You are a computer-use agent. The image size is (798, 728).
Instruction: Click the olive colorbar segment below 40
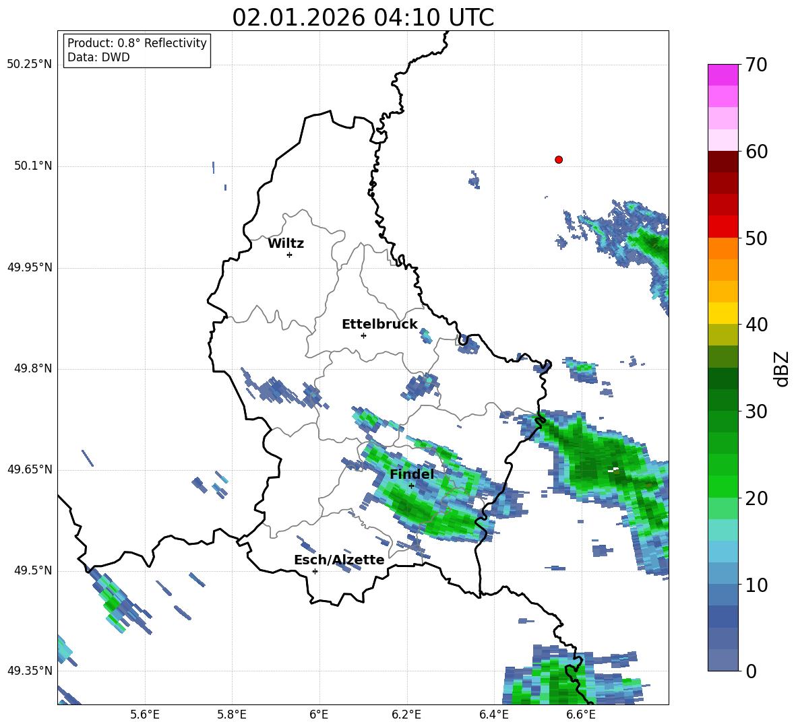click(723, 335)
